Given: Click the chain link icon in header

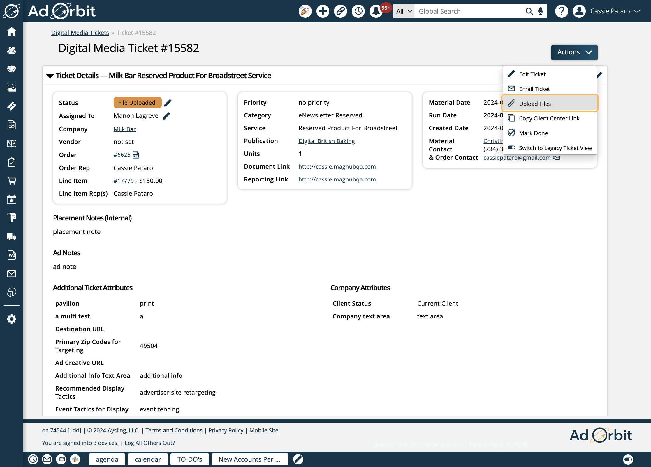Looking at the screenshot, I should [341, 11].
